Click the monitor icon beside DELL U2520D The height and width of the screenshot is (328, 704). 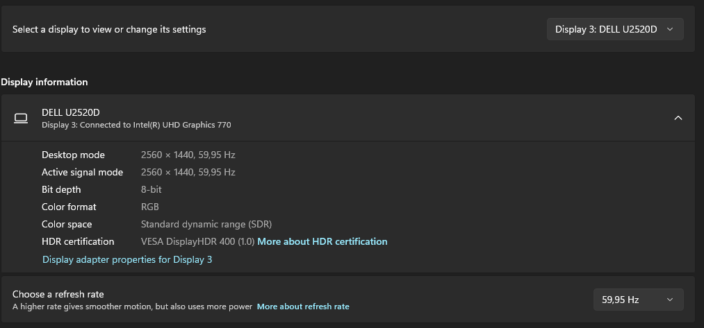21,119
